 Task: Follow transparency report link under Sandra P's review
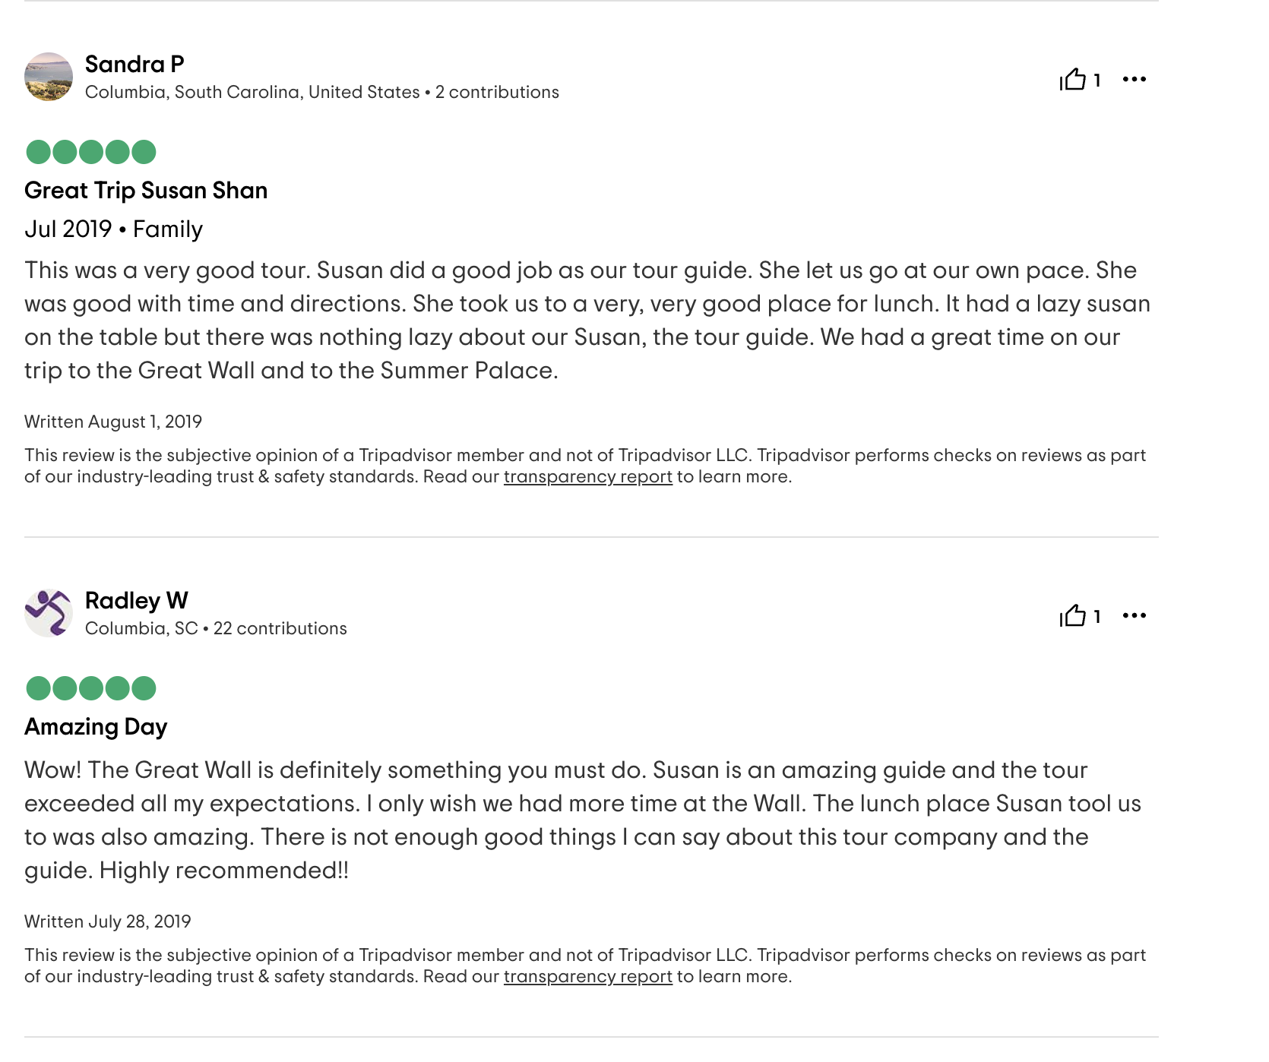(587, 477)
